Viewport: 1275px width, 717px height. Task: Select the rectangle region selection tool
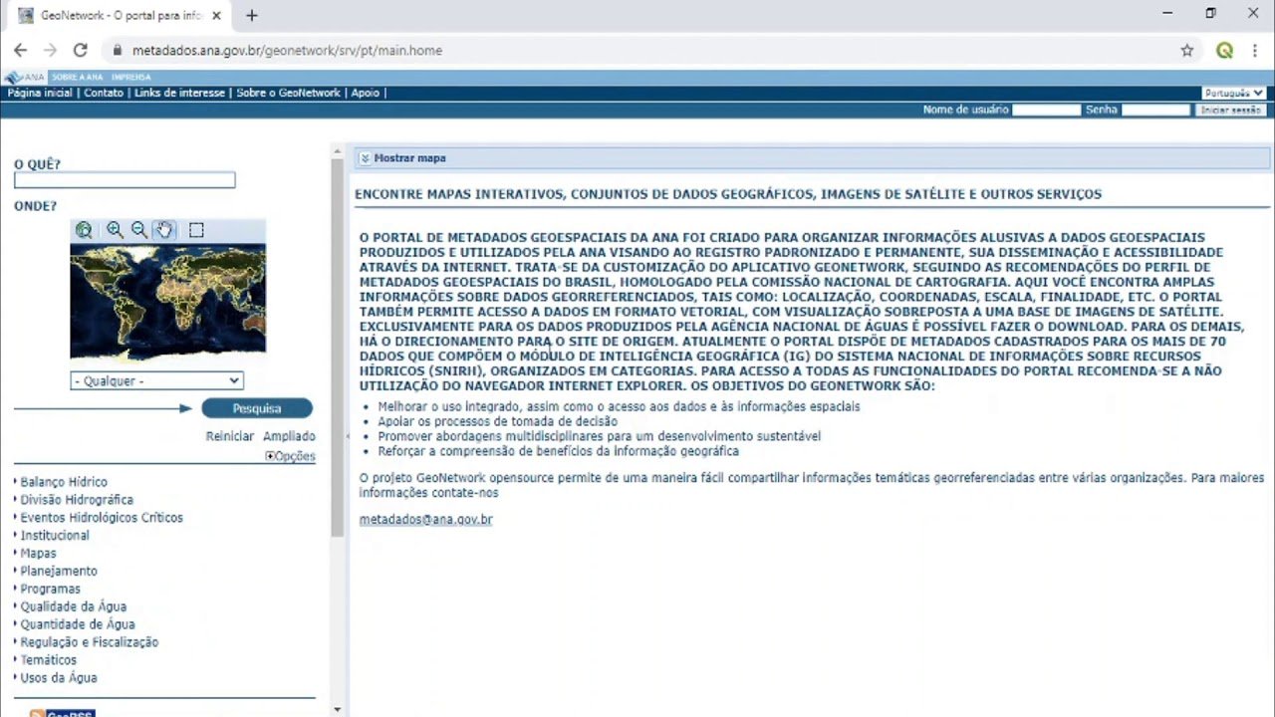pyautogui.click(x=196, y=230)
